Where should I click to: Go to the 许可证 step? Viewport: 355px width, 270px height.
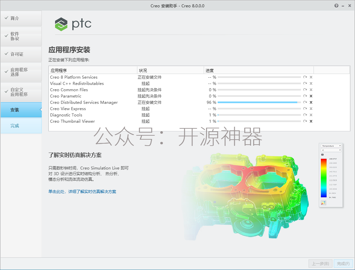pyautogui.click(x=21, y=54)
